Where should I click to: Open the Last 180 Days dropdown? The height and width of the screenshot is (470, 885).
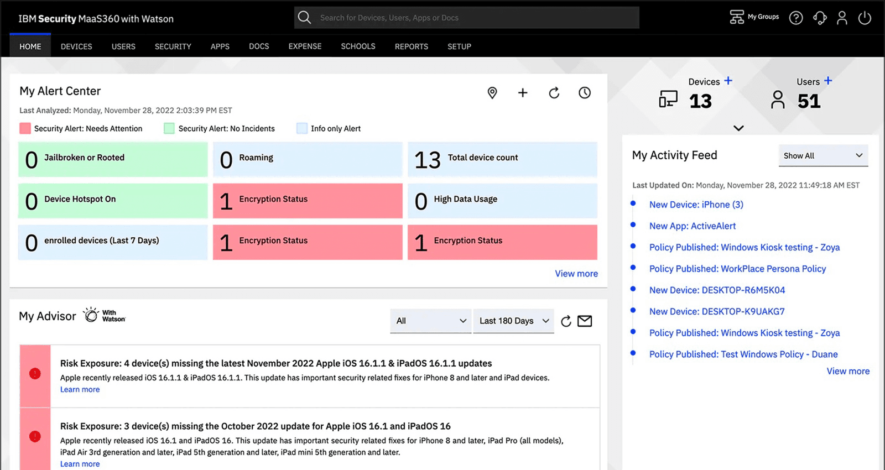(x=514, y=321)
